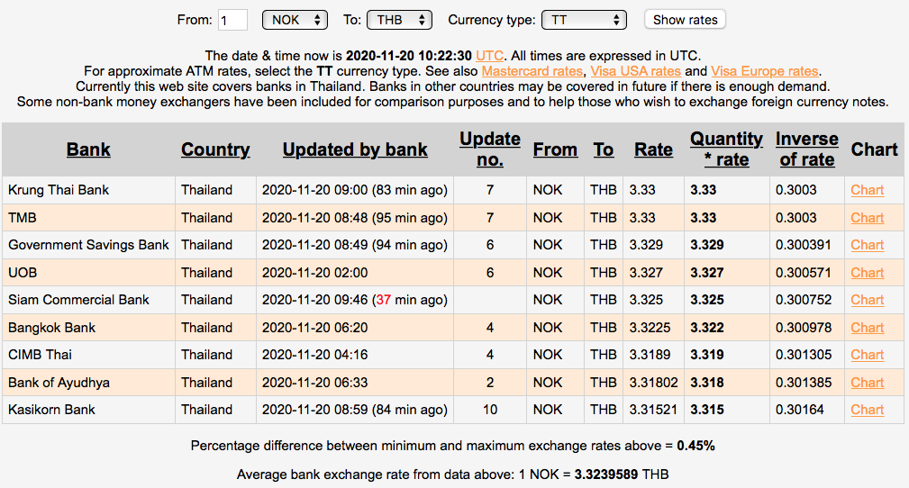Open the UTC time link

[491, 56]
